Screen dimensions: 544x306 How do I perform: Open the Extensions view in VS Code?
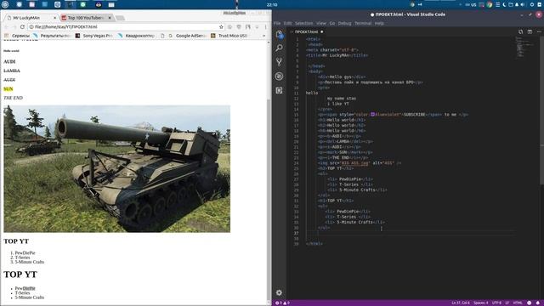tap(279, 90)
